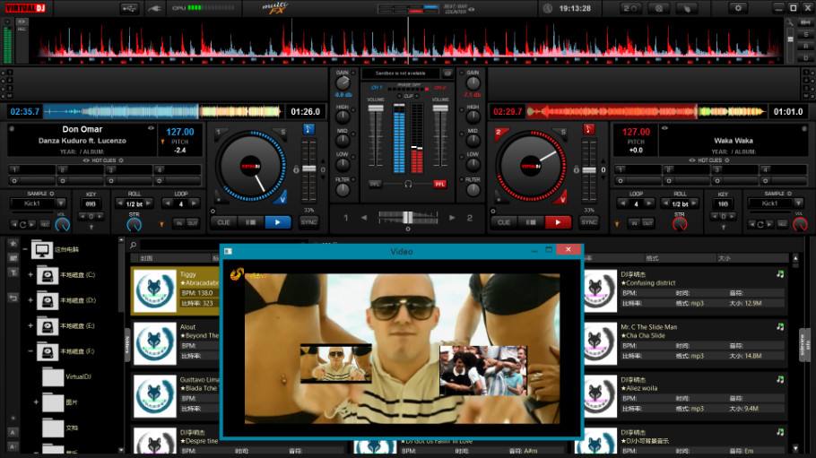Click the VirtualDJ logo
The width and height of the screenshot is (816, 458).
coord(25,8)
